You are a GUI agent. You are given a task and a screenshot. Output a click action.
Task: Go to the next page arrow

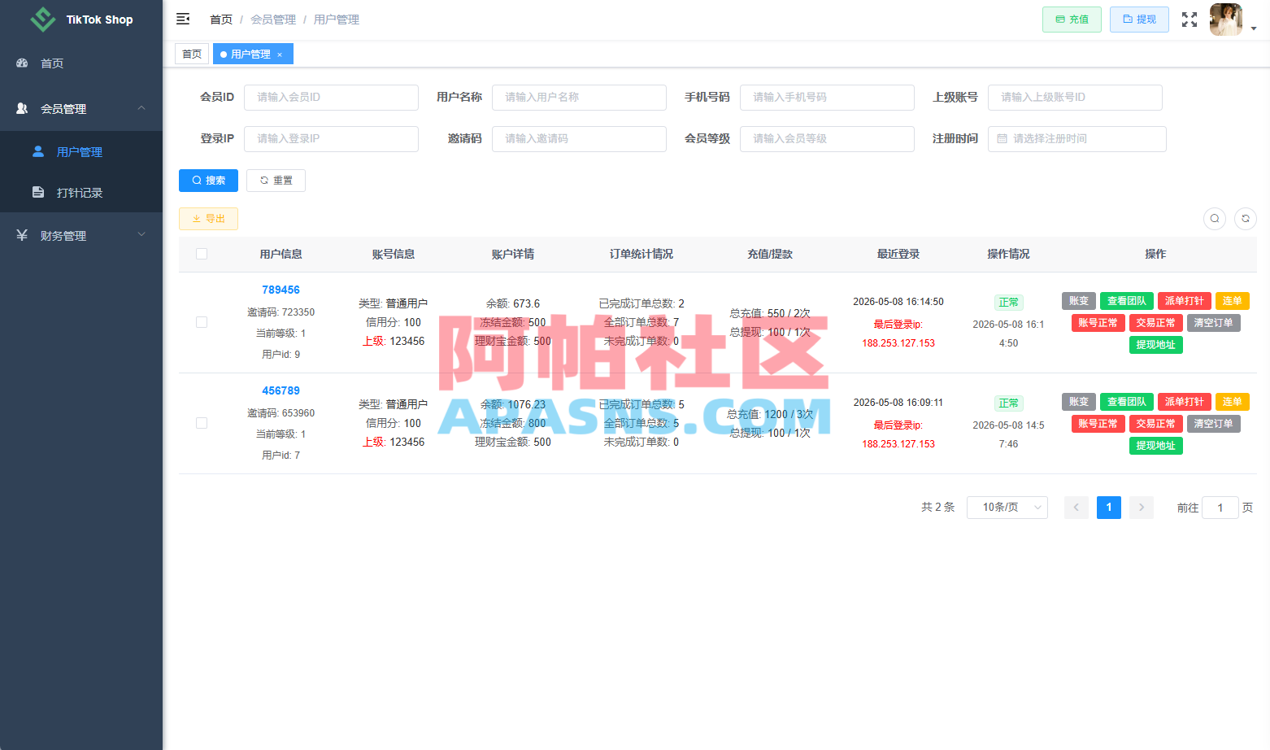tap(1142, 508)
